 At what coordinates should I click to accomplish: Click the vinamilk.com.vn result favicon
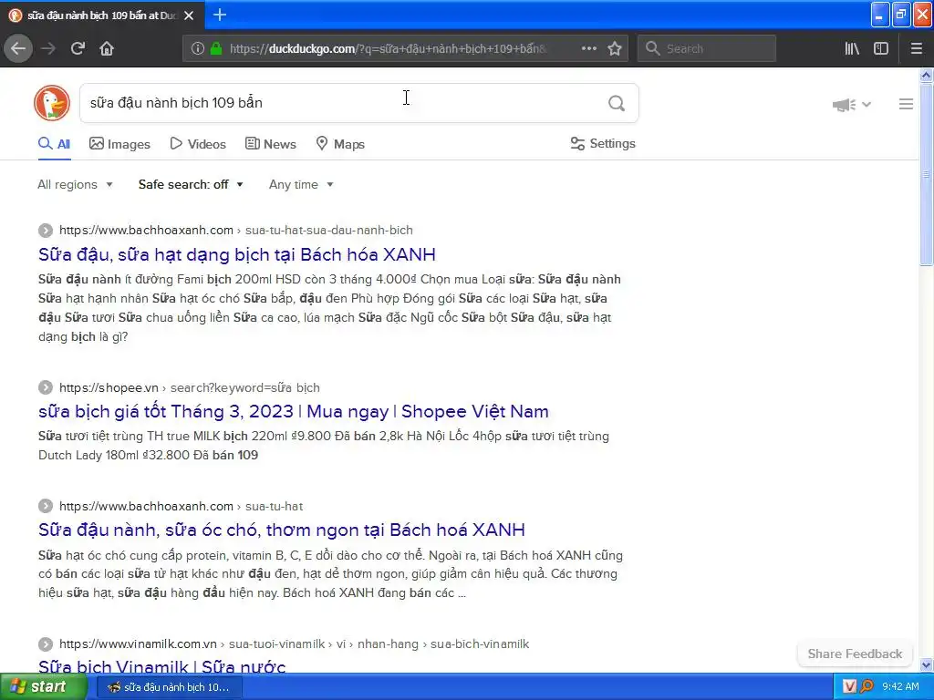click(x=46, y=644)
